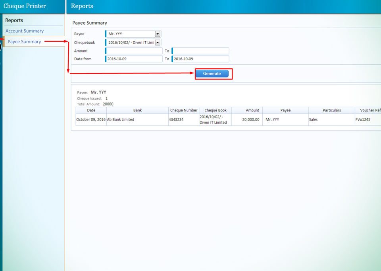The image size is (381, 271).
Task: Open the Chequebook dropdown
Action: click(158, 42)
